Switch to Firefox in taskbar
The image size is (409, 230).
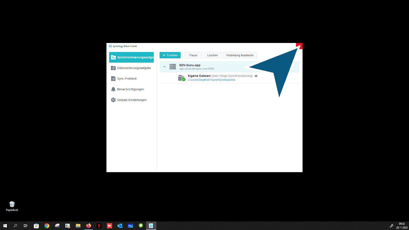[88, 226]
